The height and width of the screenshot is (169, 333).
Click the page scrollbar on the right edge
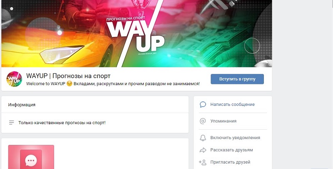[332, 4]
